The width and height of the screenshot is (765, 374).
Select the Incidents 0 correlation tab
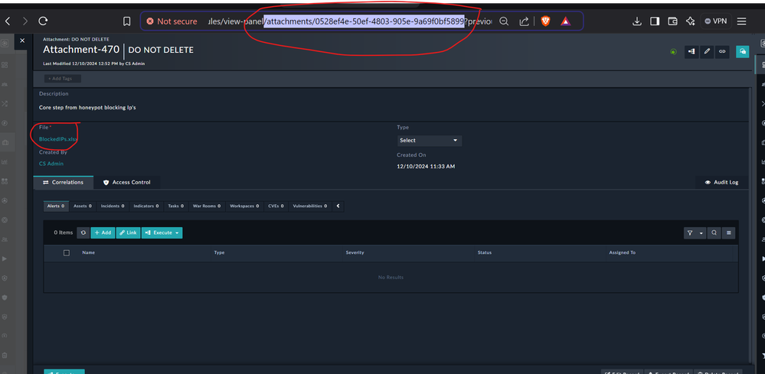[x=113, y=207]
